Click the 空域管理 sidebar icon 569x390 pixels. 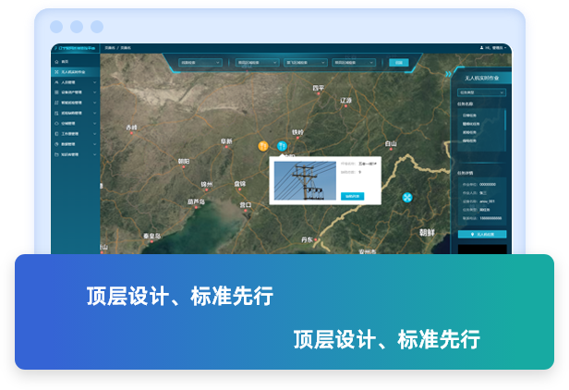coord(56,123)
